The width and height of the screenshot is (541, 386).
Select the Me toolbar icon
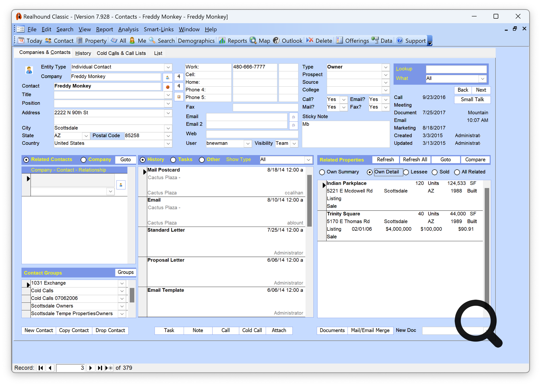[x=132, y=41]
